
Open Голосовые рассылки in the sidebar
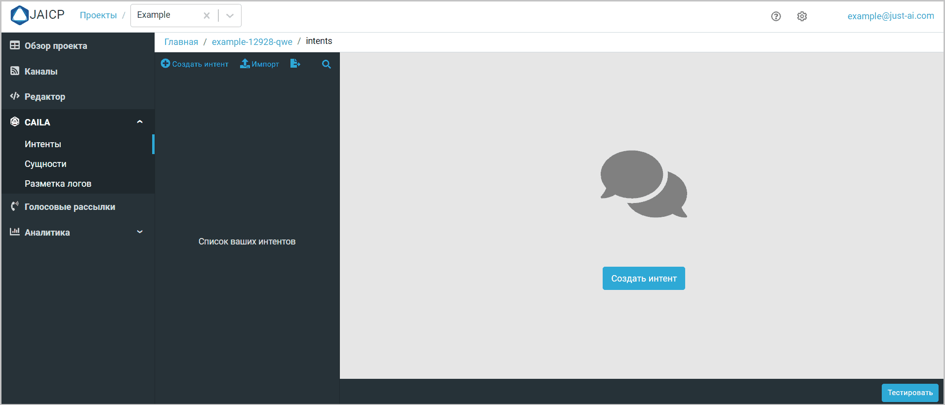[x=70, y=207]
